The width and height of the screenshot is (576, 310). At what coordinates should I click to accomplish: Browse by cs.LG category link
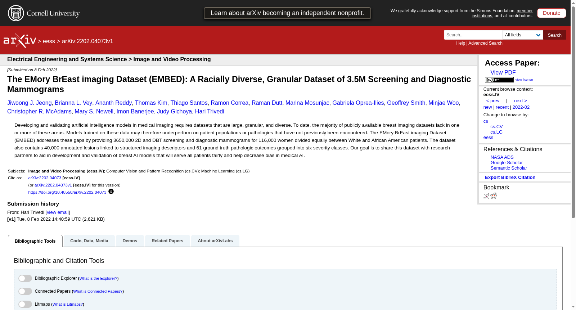pos(496,132)
